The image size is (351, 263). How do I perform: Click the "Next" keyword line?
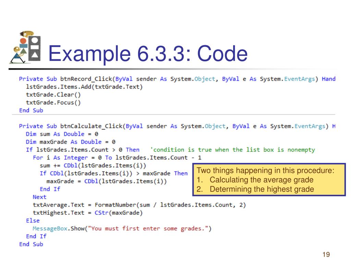[x=40, y=197]
